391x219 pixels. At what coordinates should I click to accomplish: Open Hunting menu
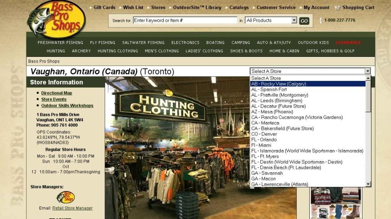(x=56, y=51)
